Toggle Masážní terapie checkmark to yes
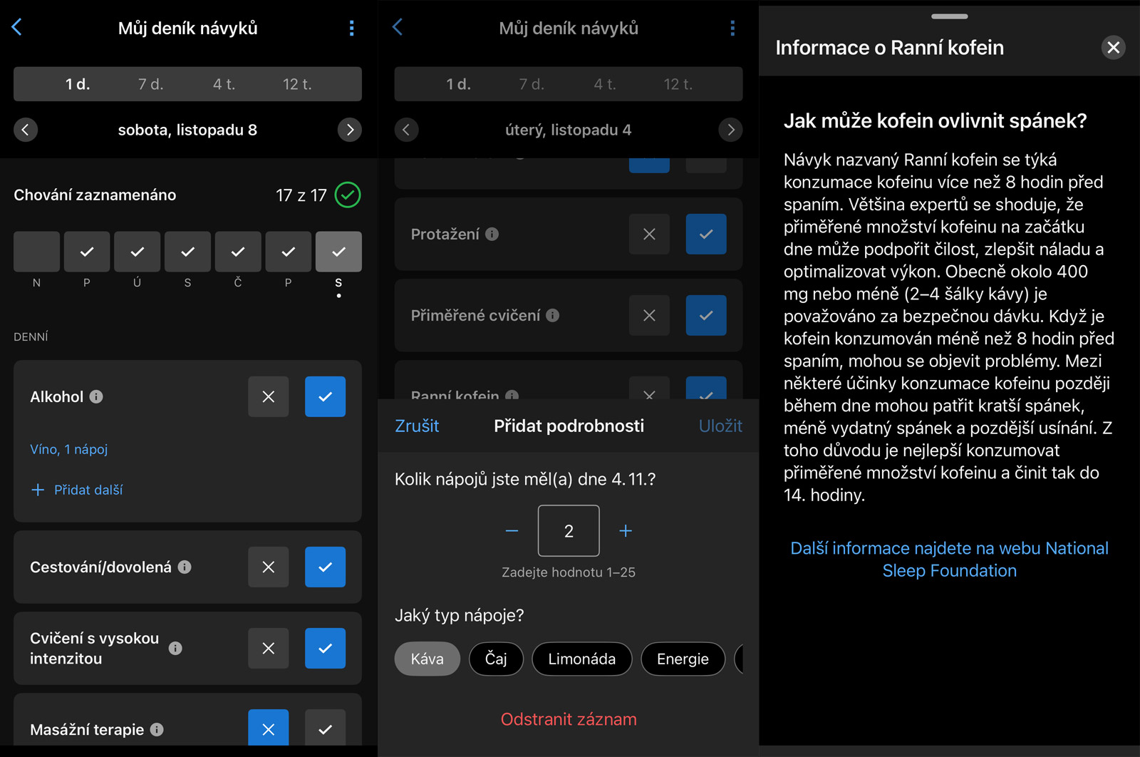Image resolution: width=1140 pixels, height=757 pixels. [x=325, y=729]
